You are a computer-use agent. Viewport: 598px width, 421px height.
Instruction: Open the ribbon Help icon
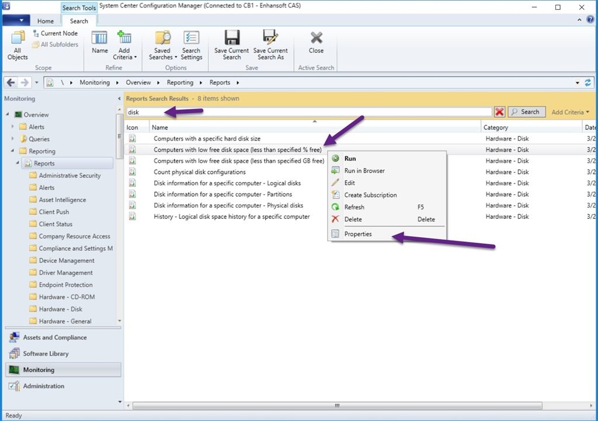590,20
